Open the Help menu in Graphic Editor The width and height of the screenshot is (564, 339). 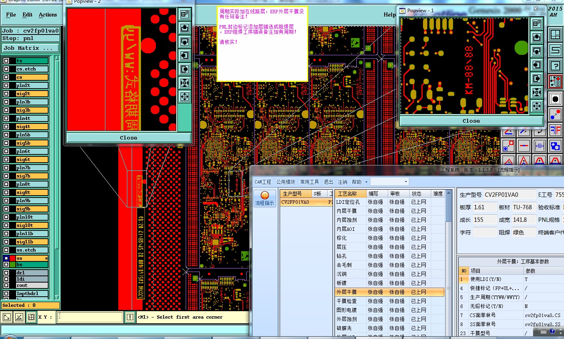point(389,15)
